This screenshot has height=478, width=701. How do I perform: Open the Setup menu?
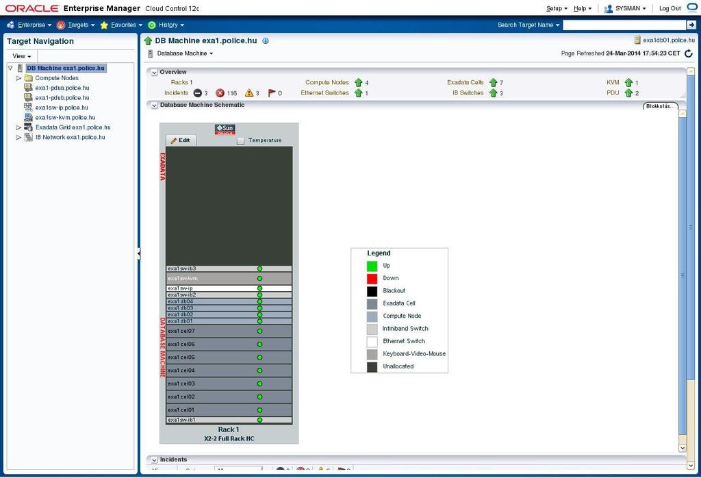pyautogui.click(x=557, y=8)
